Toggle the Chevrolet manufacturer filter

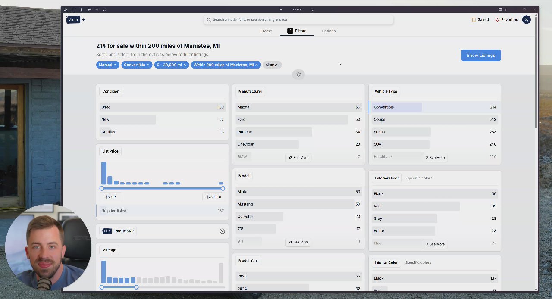[298, 144]
